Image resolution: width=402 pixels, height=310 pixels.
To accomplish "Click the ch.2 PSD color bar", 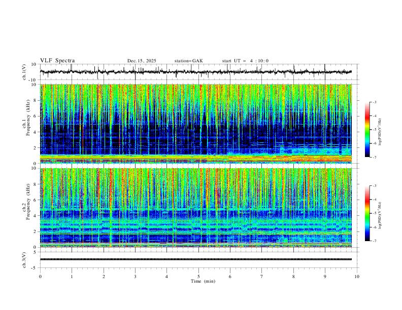I will click(x=367, y=213).
